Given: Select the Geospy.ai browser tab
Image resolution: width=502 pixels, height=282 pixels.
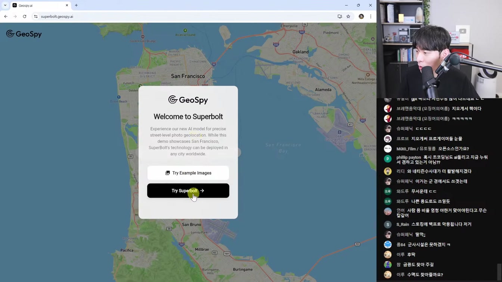Looking at the screenshot, I should [x=40, y=6].
